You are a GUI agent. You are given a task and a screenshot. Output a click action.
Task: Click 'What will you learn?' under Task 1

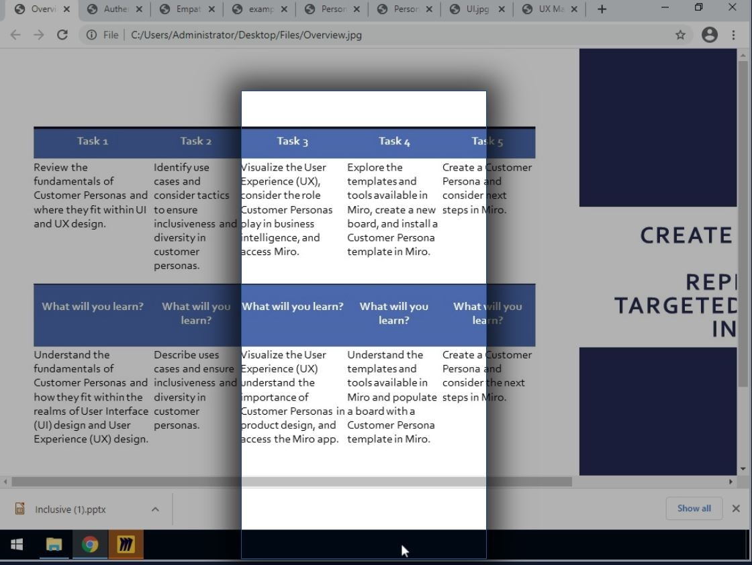93,306
